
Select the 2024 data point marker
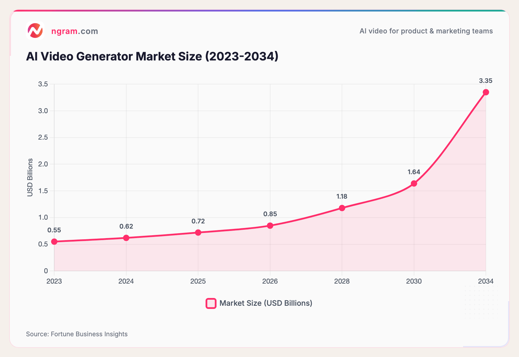[x=126, y=238]
